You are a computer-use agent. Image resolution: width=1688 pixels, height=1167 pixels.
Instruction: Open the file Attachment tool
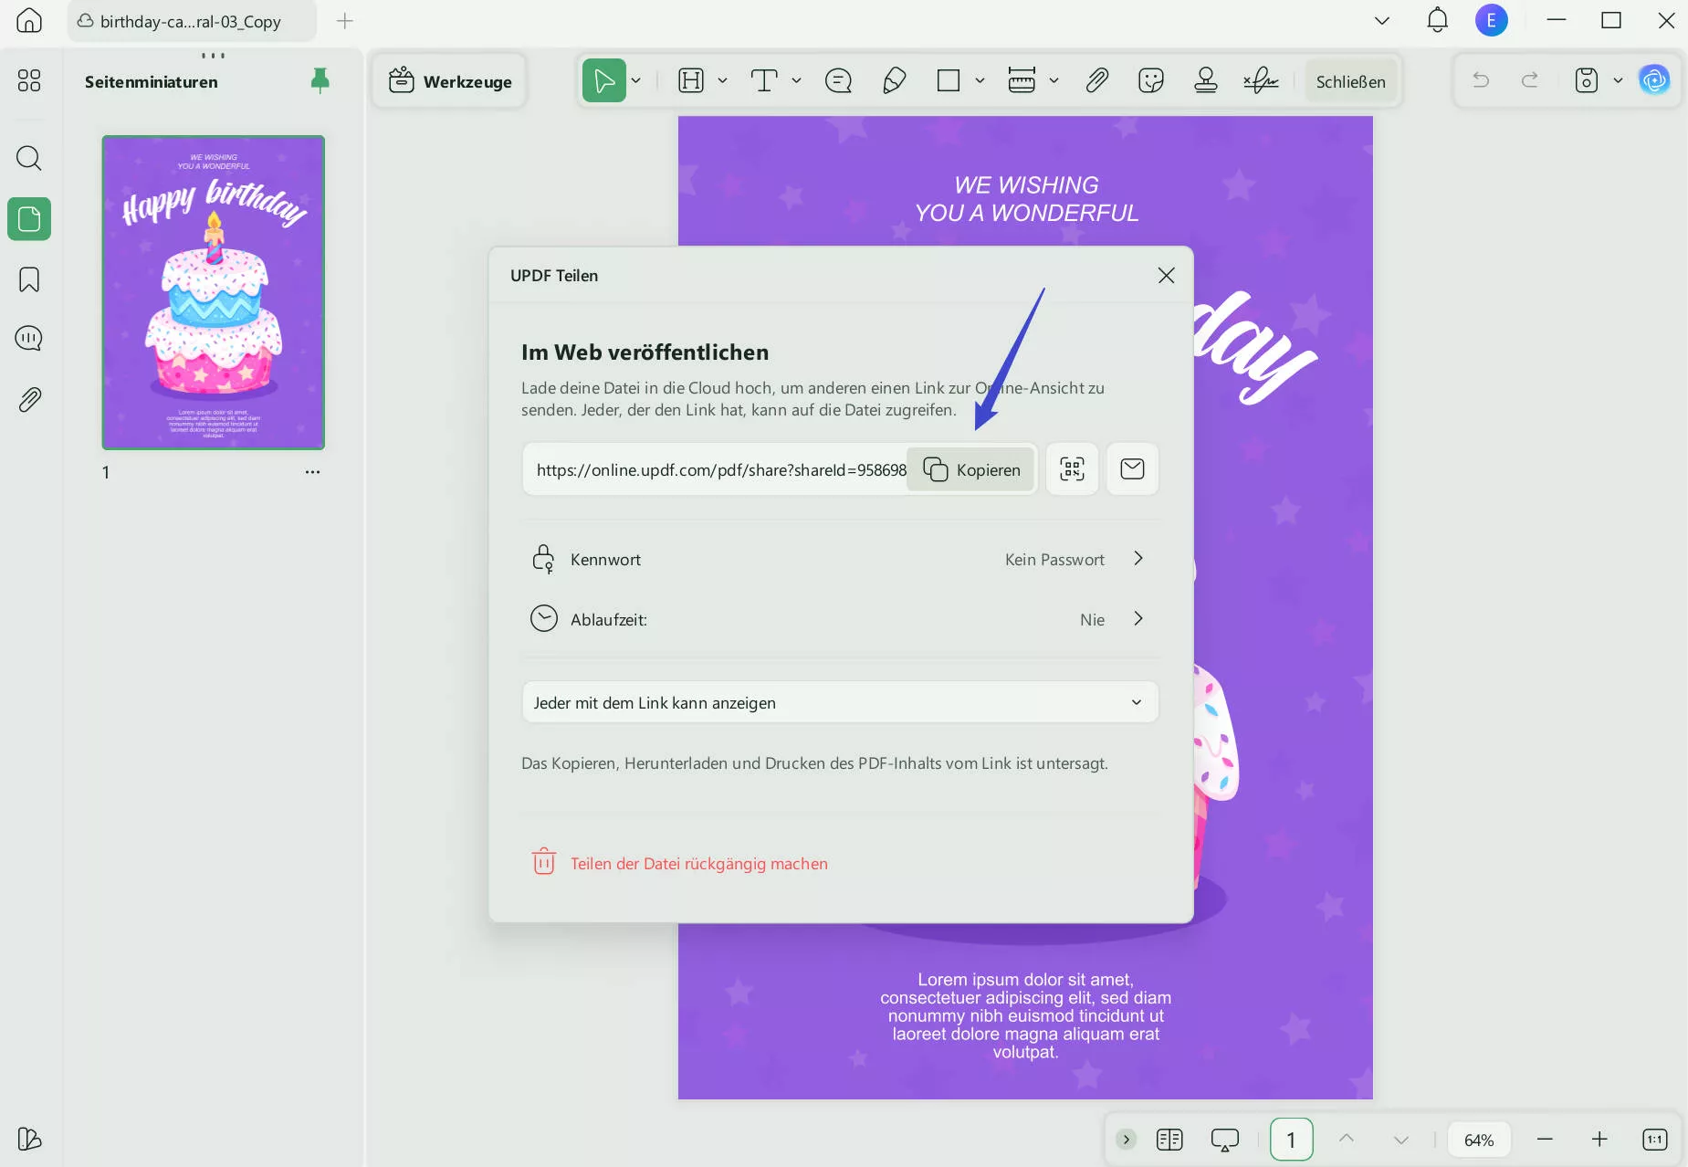1096,80
